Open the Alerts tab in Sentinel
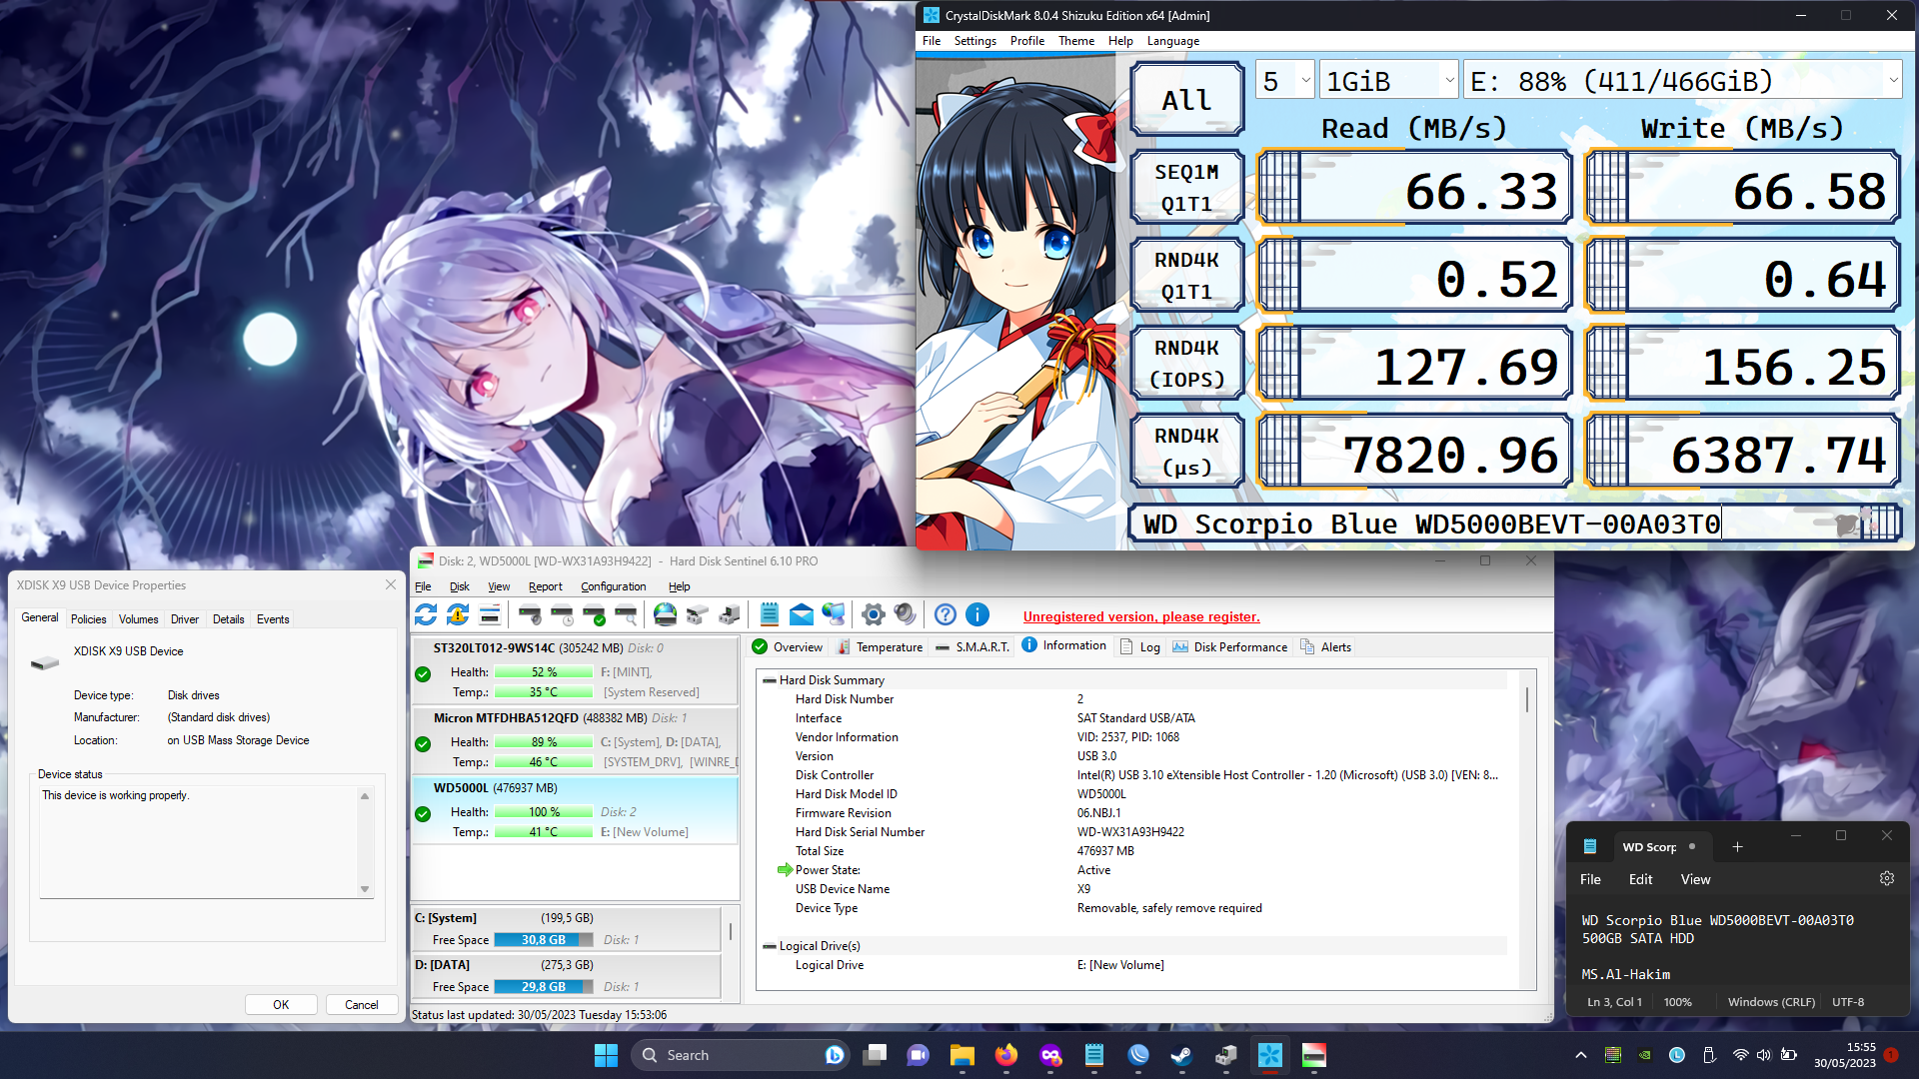The height and width of the screenshot is (1079, 1919). (1326, 647)
